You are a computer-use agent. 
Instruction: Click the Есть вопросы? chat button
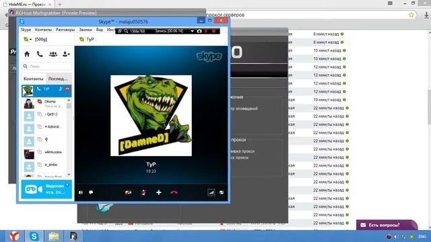pos(387,225)
